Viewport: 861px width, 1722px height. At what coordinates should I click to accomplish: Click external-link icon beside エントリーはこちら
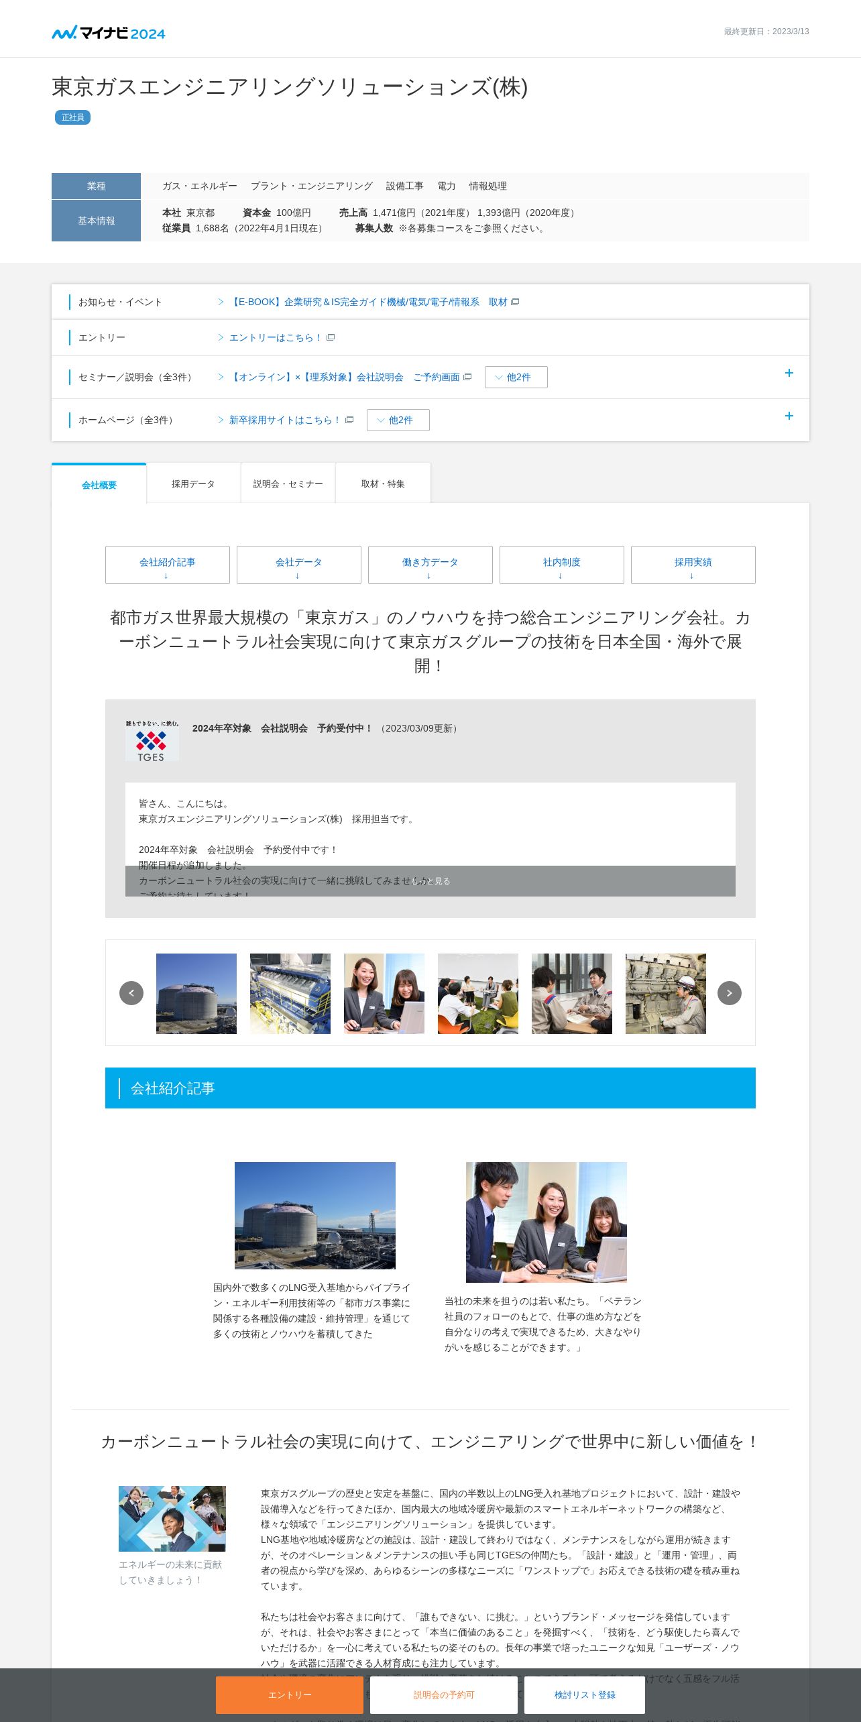pyautogui.click(x=331, y=337)
